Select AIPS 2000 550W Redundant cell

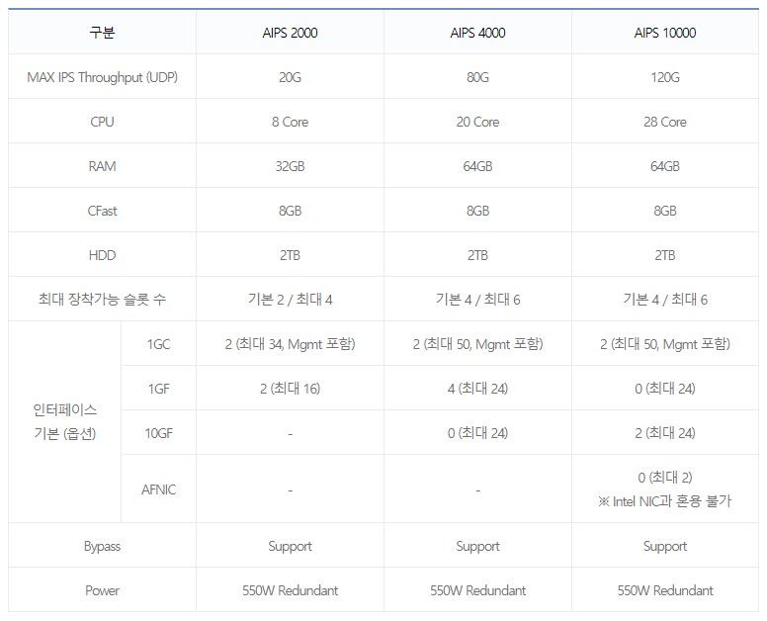(290, 590)
